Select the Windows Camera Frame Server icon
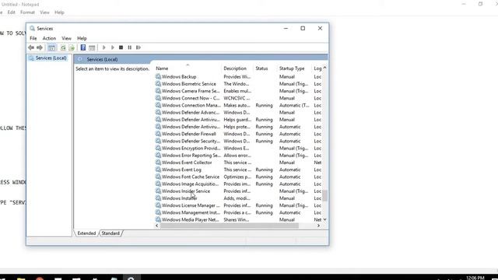This screenshot has width=498, height=280. point(158,91)
